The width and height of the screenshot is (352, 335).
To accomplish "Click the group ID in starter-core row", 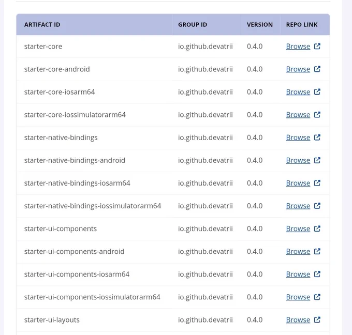I will pyautogui.click(x=206, y=47).
